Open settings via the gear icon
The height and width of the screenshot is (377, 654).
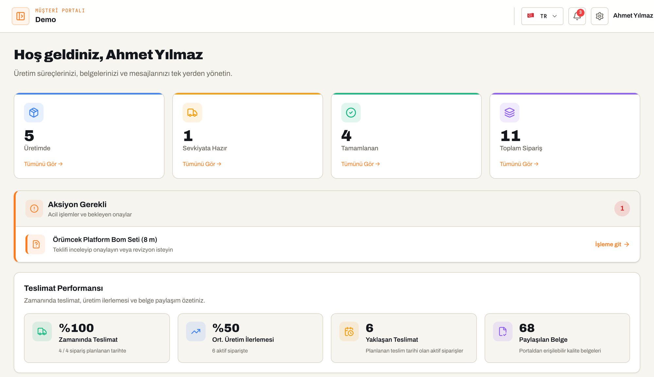click(x=599, y=16)
